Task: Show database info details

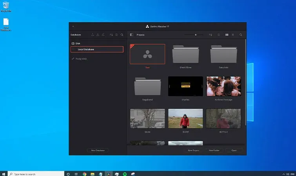Action: click(117, 35)
